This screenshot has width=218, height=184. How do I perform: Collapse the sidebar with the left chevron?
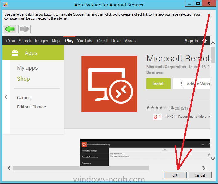[6, 97]
